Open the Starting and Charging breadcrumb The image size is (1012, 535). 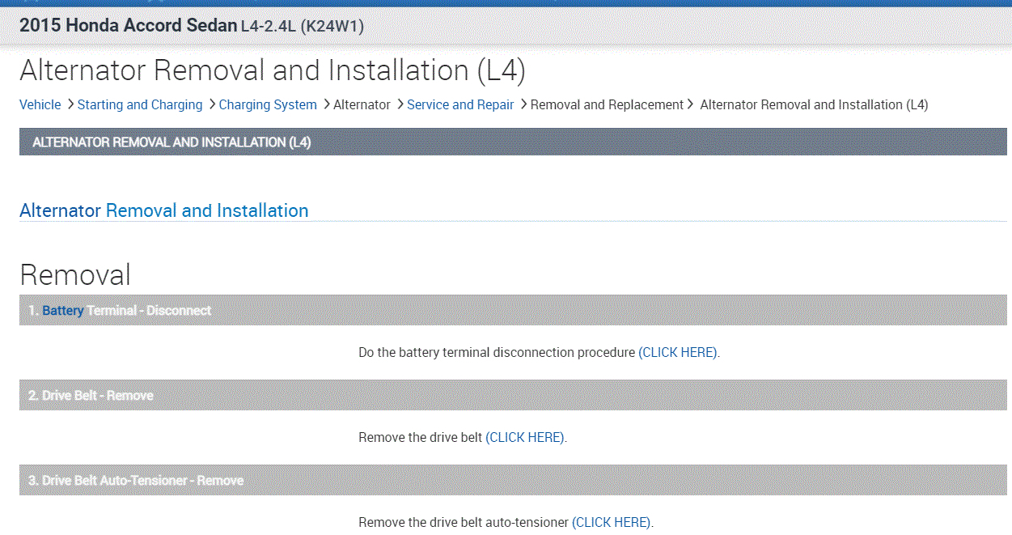[x=140, y=104]
